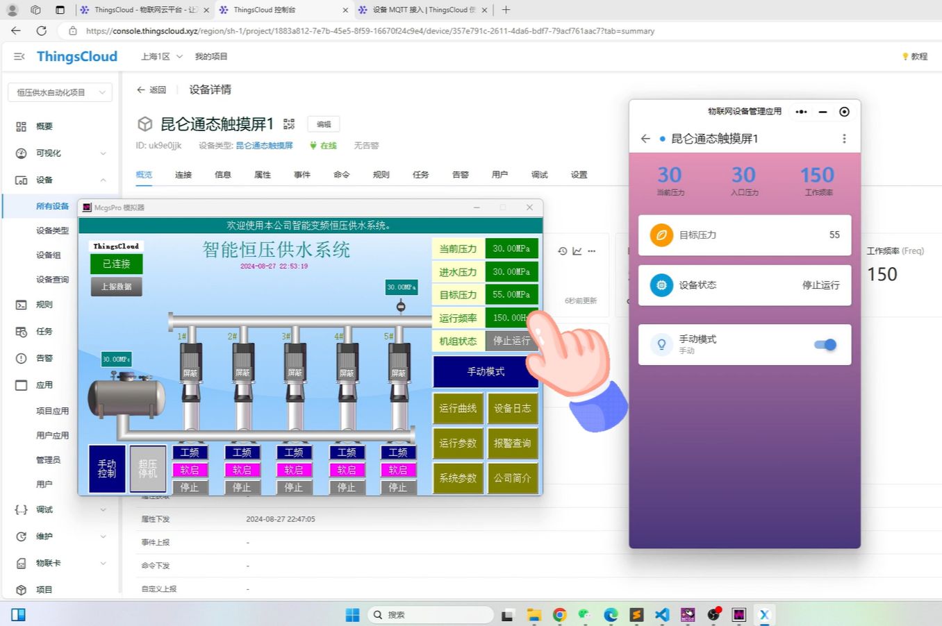Expand the 物联卡 sidebar section chevron
The width and height of the screenshot is (942, 626).
click(x=103, y=564)
